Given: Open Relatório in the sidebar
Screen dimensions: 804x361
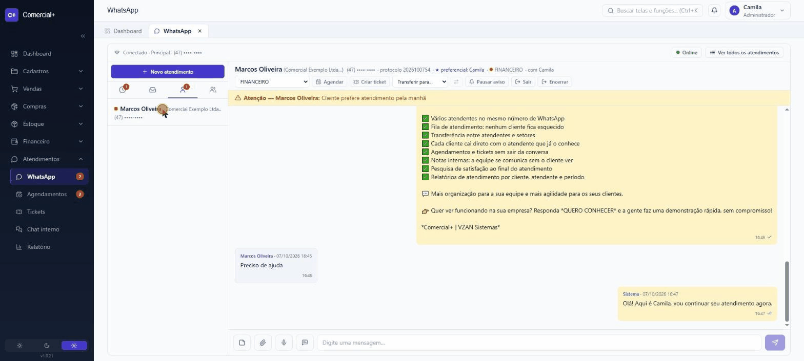Looking at the screenshot, I should pos(49,247).
